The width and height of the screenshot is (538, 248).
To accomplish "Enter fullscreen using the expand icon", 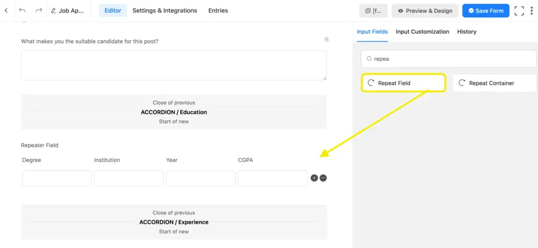I will 519,11.
